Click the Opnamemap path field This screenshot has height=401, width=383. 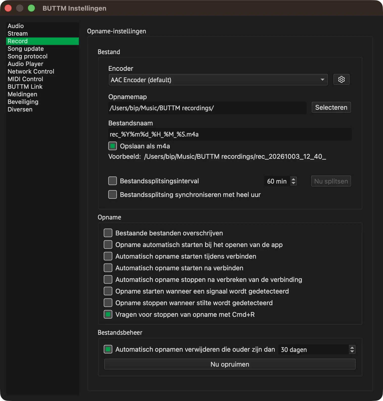click(x=207, y=108)
